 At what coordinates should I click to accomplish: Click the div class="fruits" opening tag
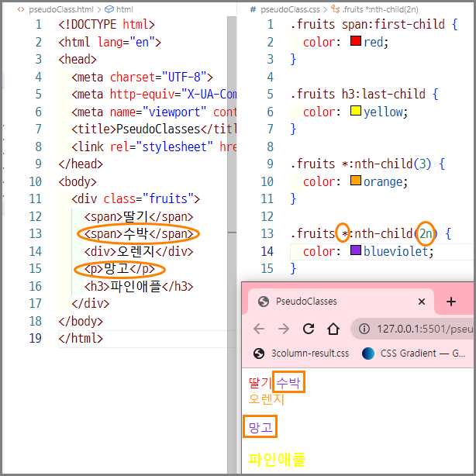coord(136,198)
